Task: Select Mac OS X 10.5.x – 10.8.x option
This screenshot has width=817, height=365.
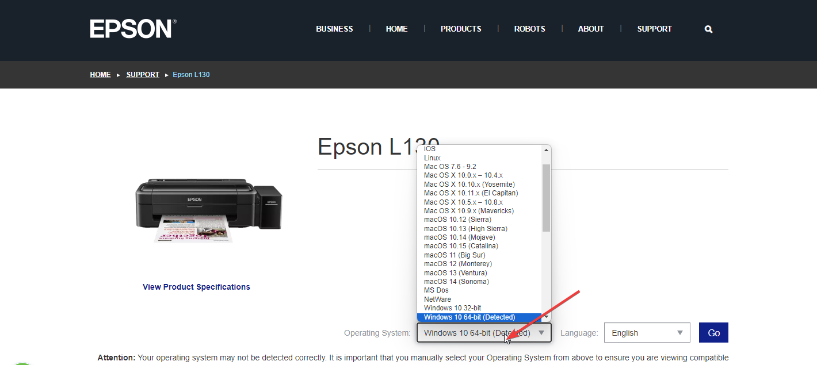Action: (480, 202)
